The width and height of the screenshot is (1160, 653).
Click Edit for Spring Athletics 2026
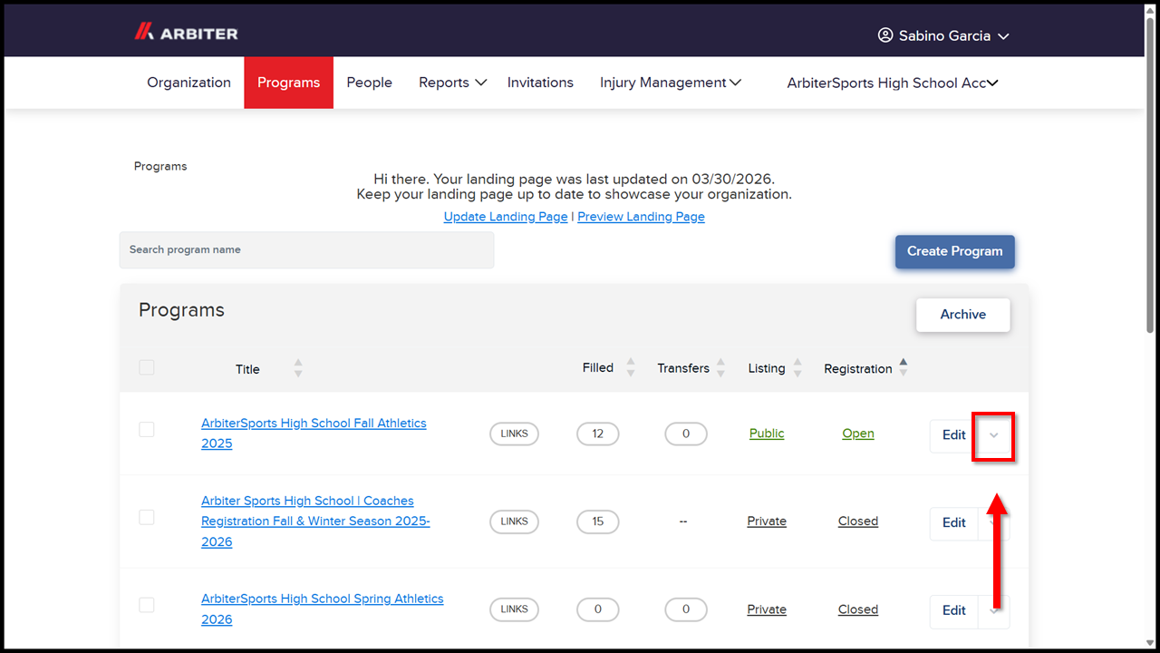[953, 610]
